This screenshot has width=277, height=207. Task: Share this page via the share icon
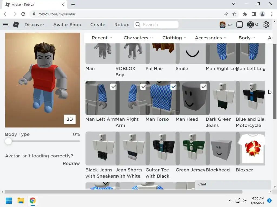click(x=226, y=14)
